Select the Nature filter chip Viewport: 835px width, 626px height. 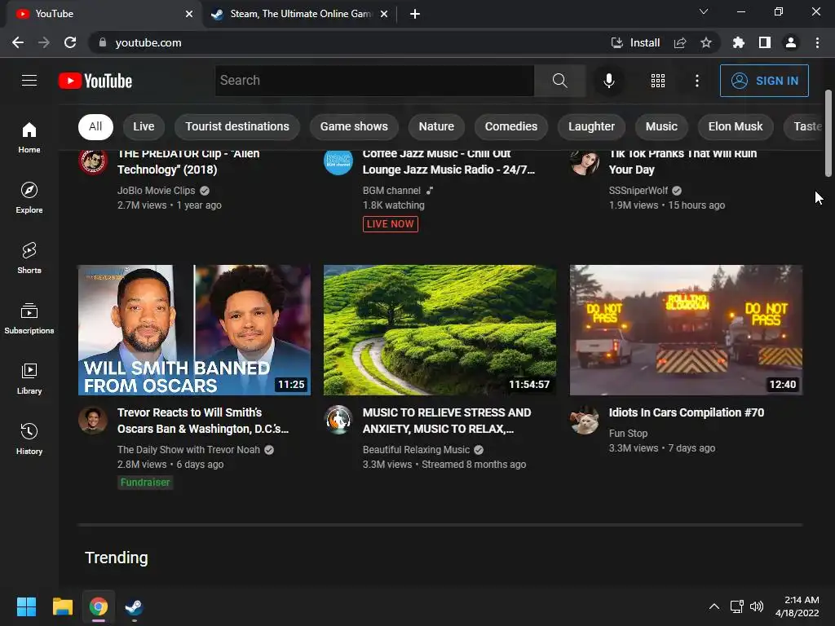tap(436, 126)
